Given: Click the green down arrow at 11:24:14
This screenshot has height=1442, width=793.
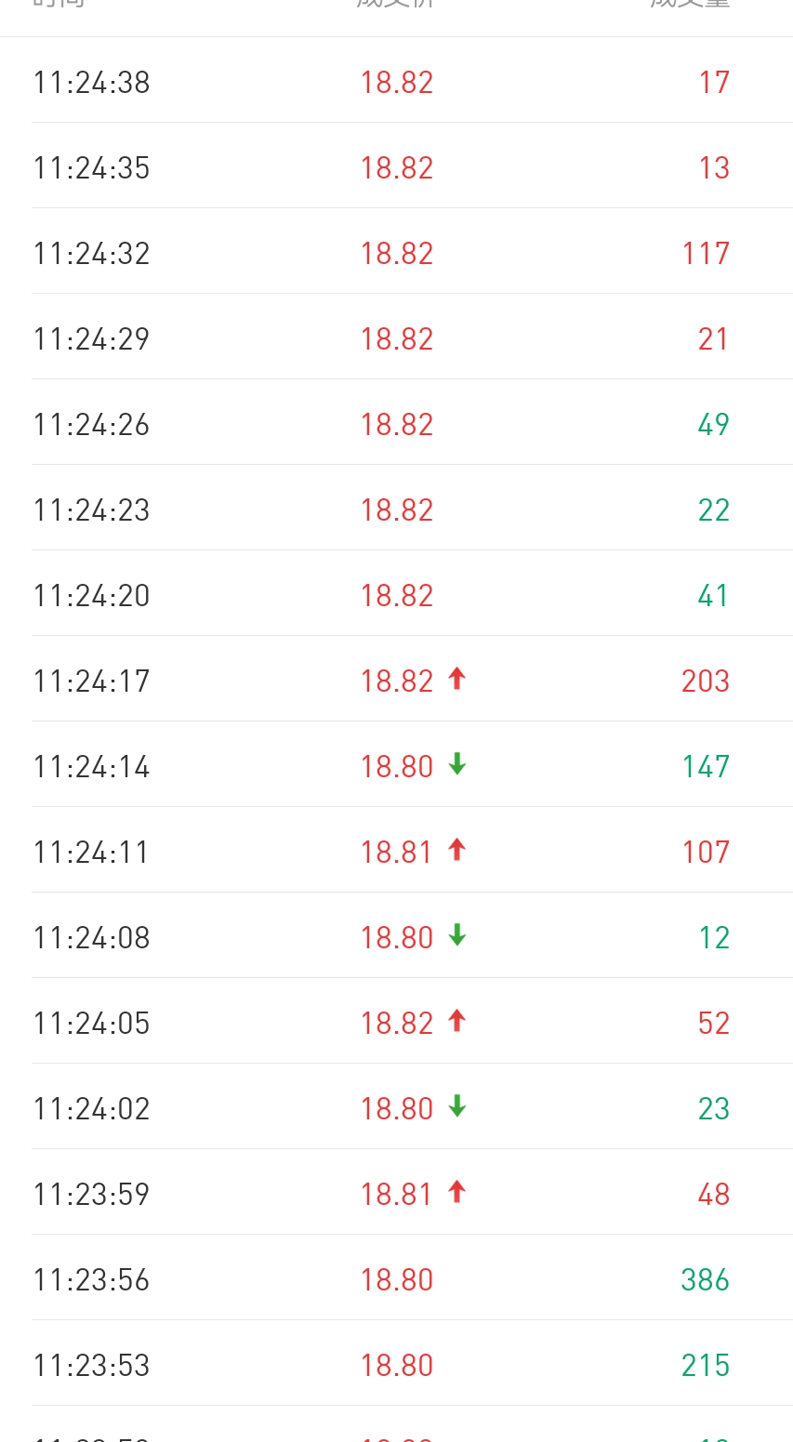Looking at the screenshot, I should coord(456,765).
